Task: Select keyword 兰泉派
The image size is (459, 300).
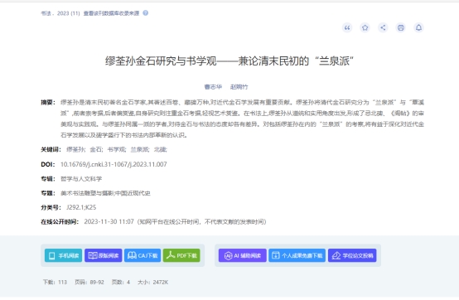Action: 139,149
